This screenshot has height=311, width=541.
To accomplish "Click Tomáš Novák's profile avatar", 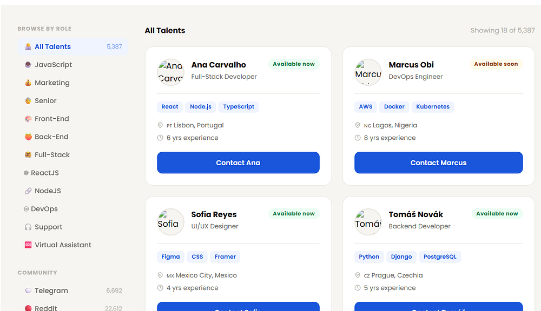I will pyautogui.click(x=368, y=222).
